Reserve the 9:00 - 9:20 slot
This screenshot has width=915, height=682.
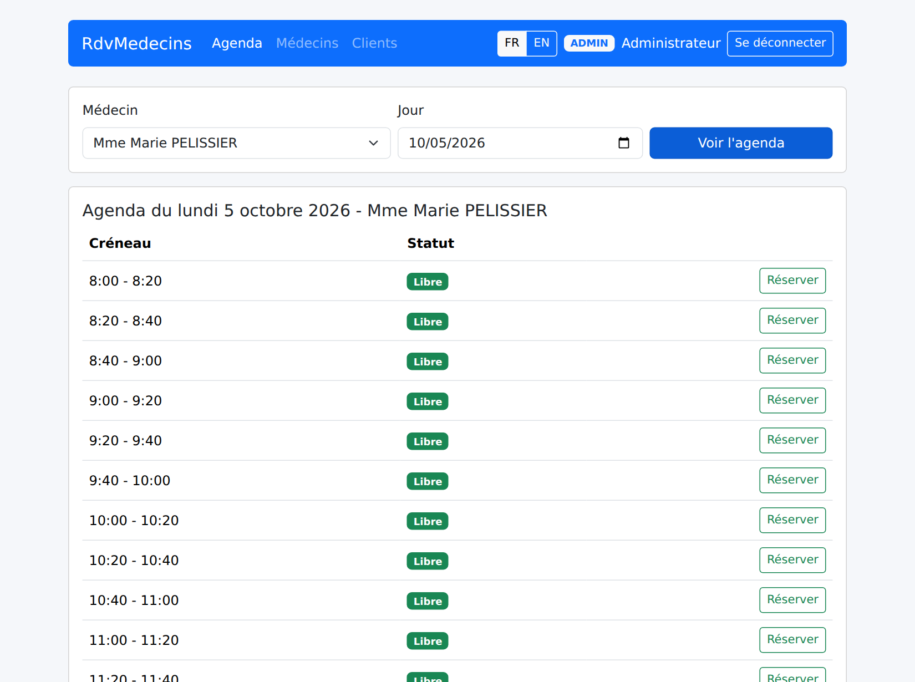tap(792, 400)
